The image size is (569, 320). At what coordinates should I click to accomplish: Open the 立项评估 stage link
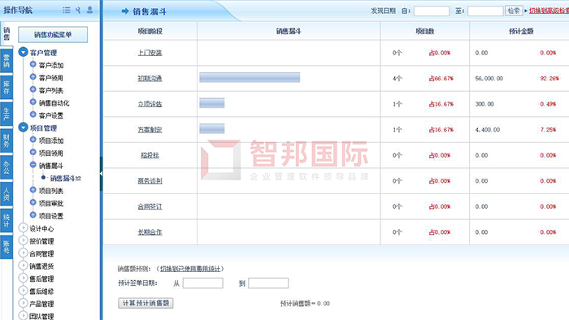pos(150,104)
